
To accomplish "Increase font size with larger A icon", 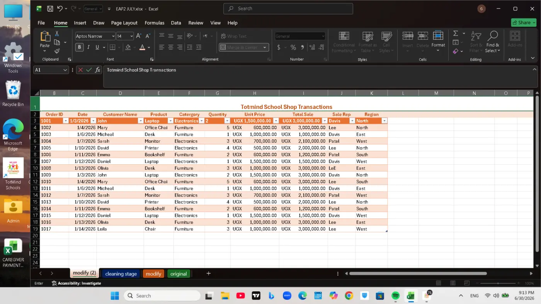I will pos(139,36).
